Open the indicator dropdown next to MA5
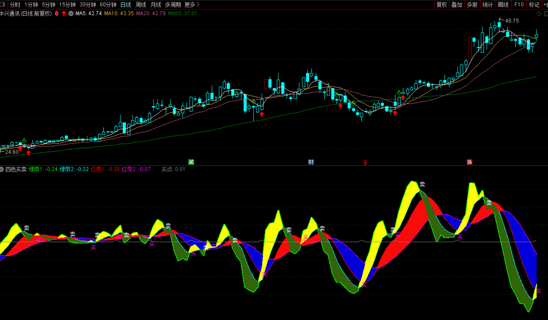This screenshot has height=320, width=548. 71,13
